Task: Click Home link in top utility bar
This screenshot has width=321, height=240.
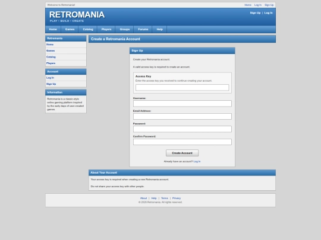Action: pyautogui.click(x=248, y=5)
